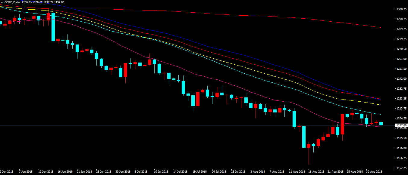Click the 16 Jun 2018 date label

click(65, 172)
